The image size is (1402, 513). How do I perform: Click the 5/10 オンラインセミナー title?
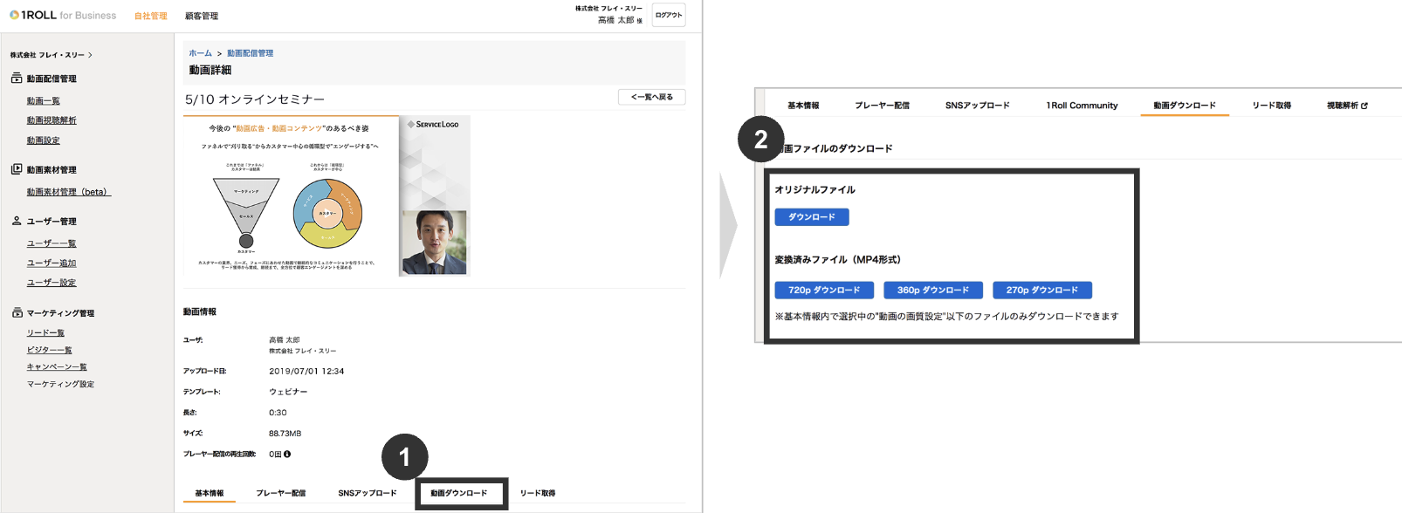coord(255,99)
